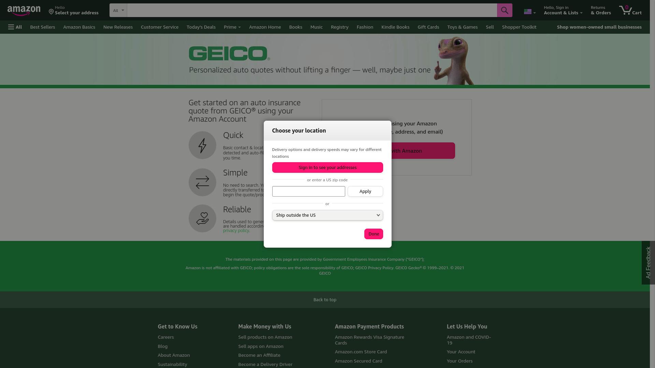Open Amazon and COVID-19 link
This screenshot has height=368, width=655.
pos(469,340)
